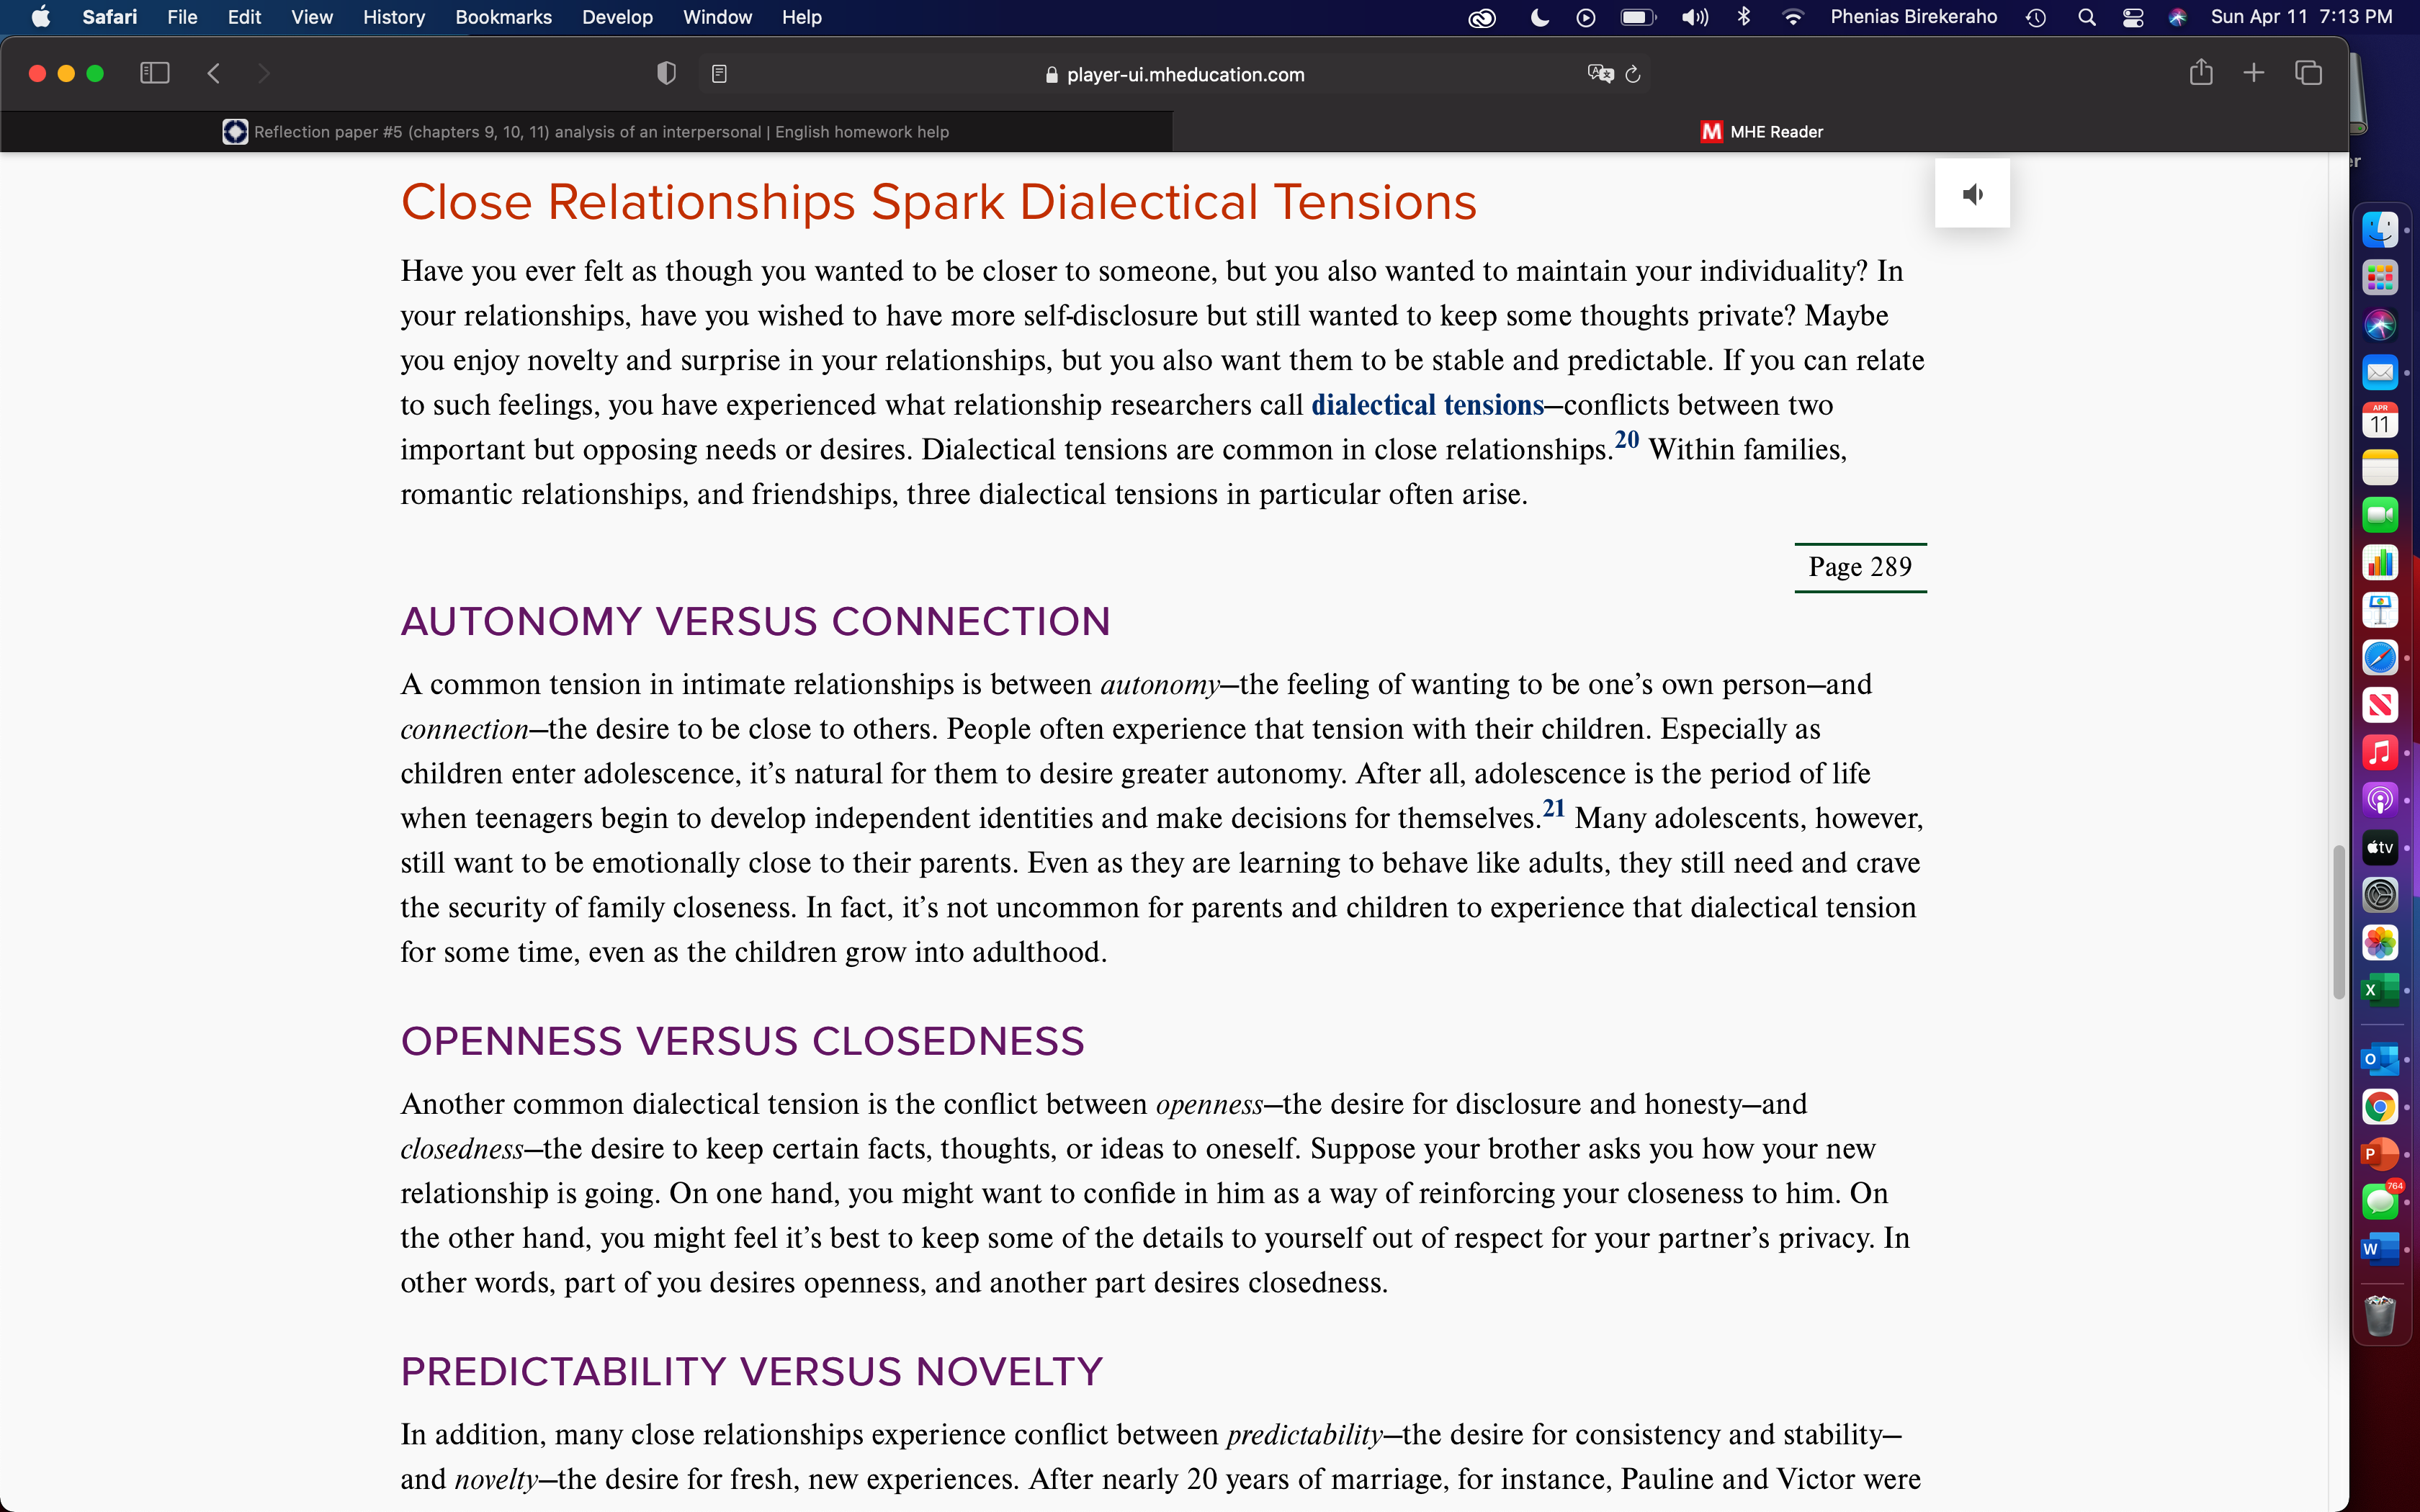Open Time Machine menu bar icon
Viewport: 2420px width, 1512px height.
point(2036,17)
